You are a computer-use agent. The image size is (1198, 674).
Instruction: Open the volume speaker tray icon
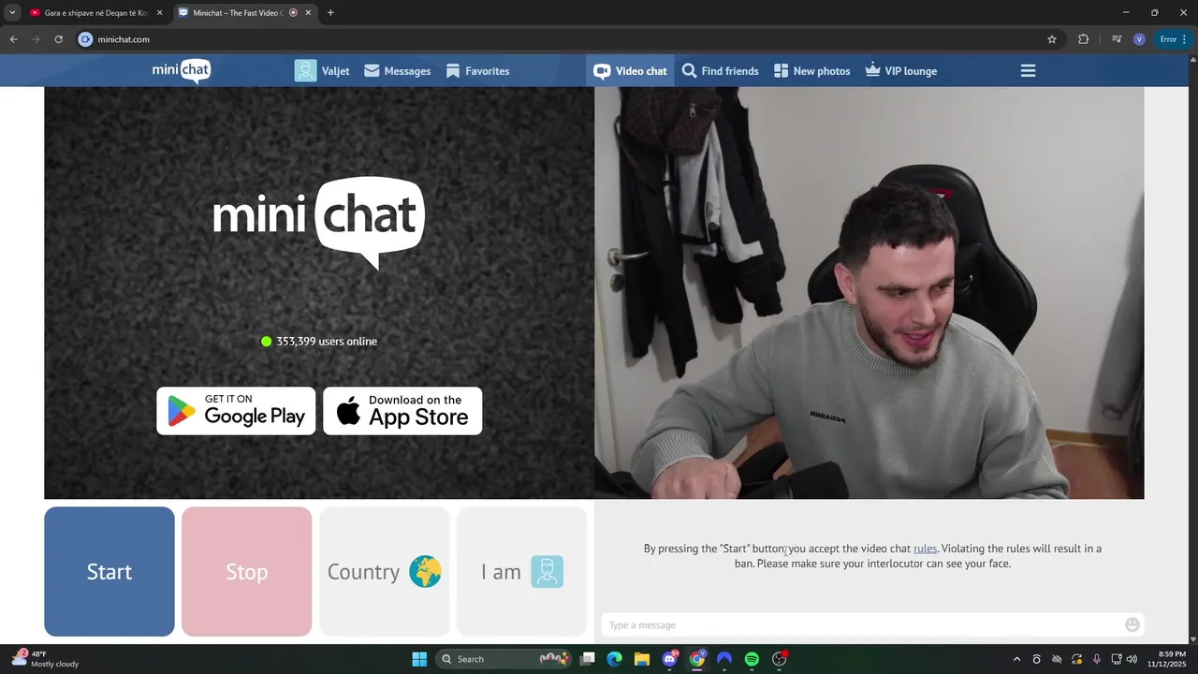pyautogui.click(x=1132, y=659)
